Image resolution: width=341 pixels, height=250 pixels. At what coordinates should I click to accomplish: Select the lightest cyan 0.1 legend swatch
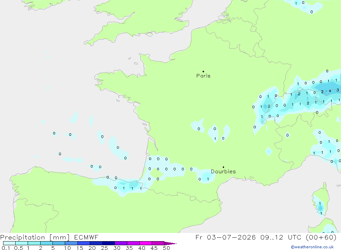(9, 243)
